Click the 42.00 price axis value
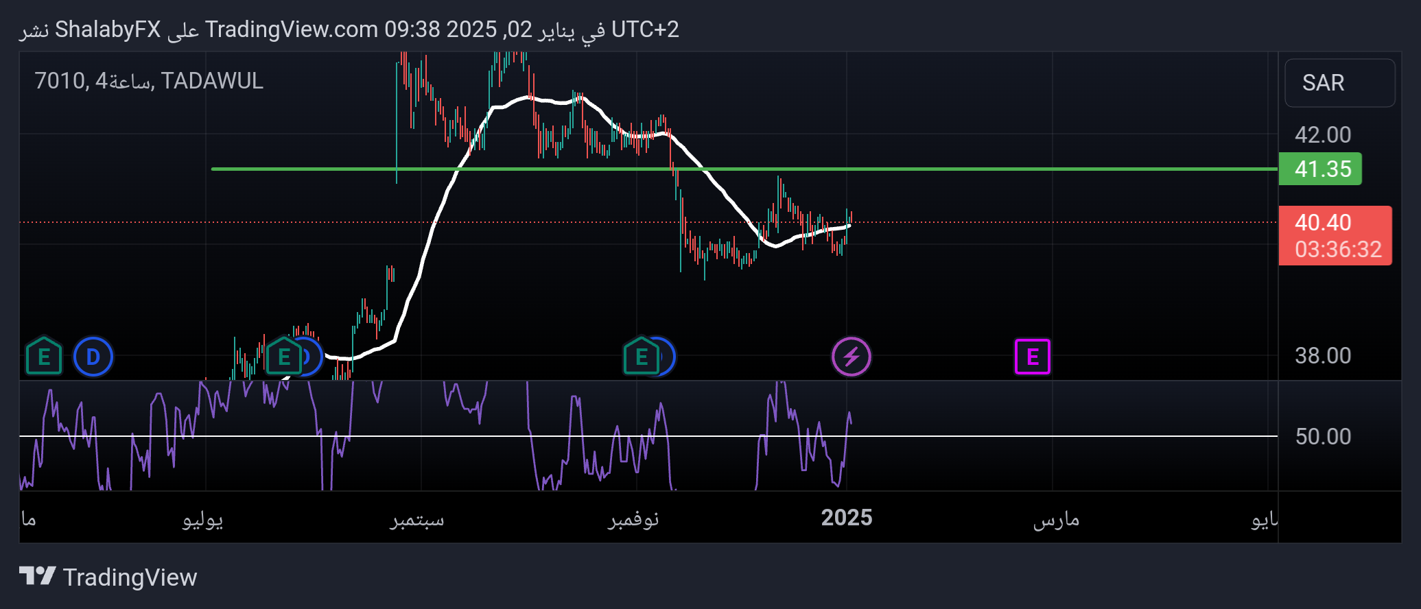Viewport: 1421px width, 609px height. pos(1323,134)
